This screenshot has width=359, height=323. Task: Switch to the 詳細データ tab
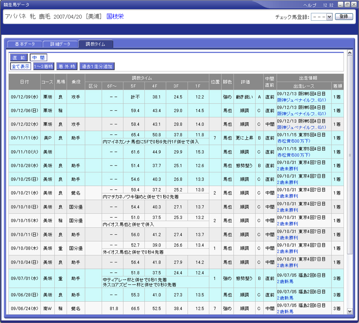click(x=60, y=44)
